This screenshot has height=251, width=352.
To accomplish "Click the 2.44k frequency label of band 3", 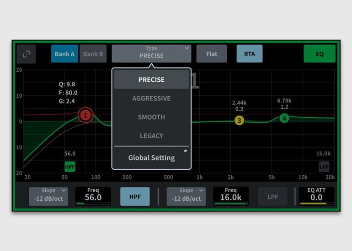I will pyautogui.click(x=239, y=103).
